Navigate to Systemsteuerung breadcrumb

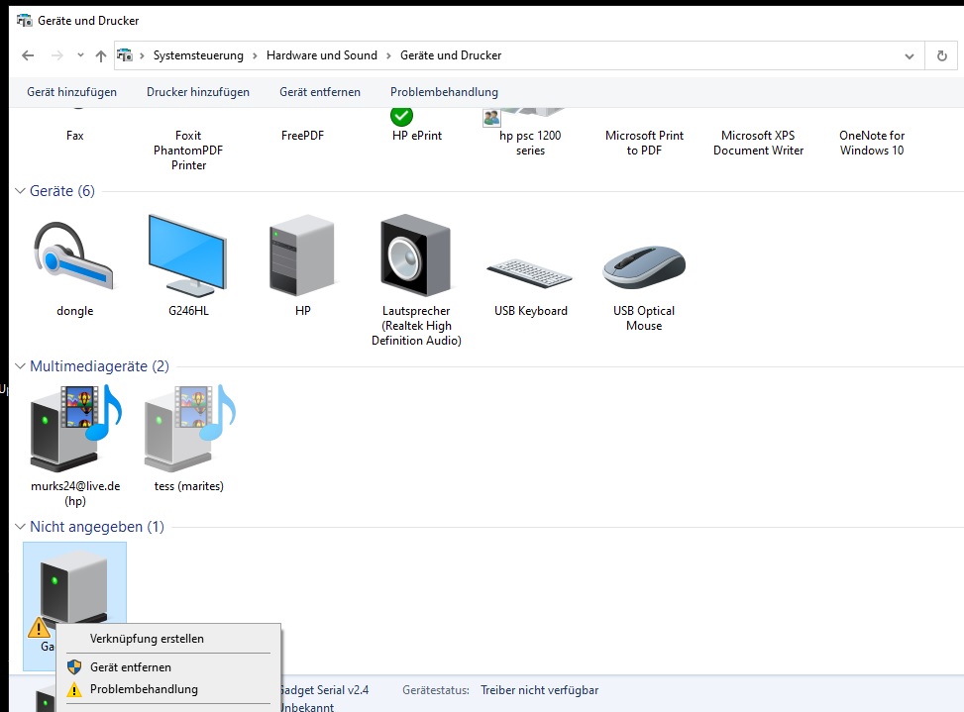(198, 55)
